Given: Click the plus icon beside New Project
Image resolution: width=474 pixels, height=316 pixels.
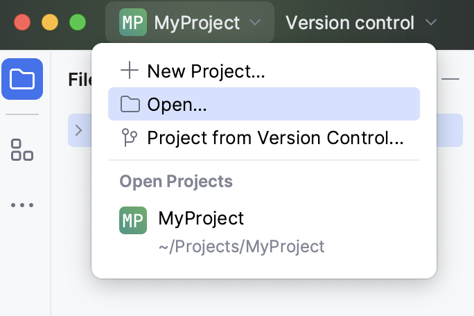Looking at the screenshot, I should pyautogui.click(x=130, y=70).
